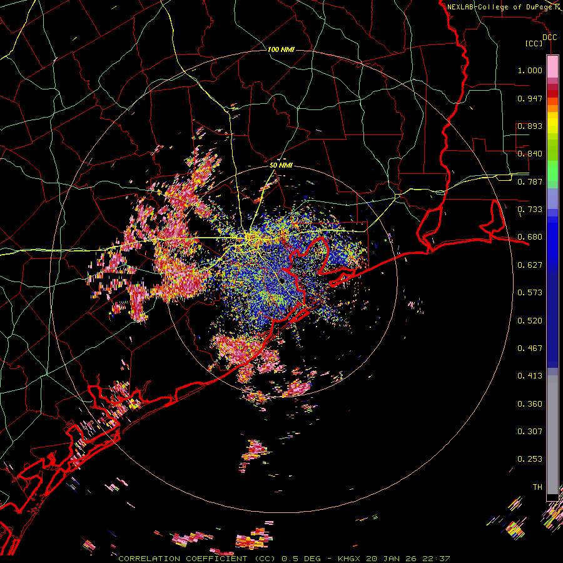Click the 0.360 scale value
Viewport: 563px width, 563px height.
click(x=530, y=404)
